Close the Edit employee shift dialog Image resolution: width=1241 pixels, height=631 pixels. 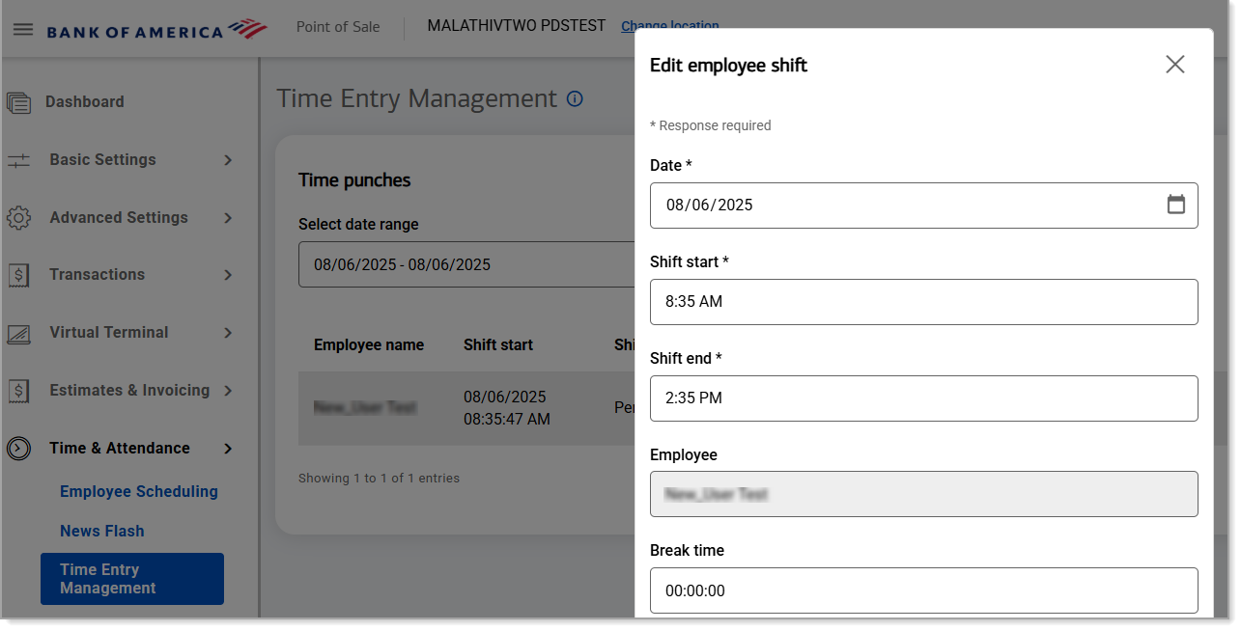pyautogui.click(x=1174, y=65)
